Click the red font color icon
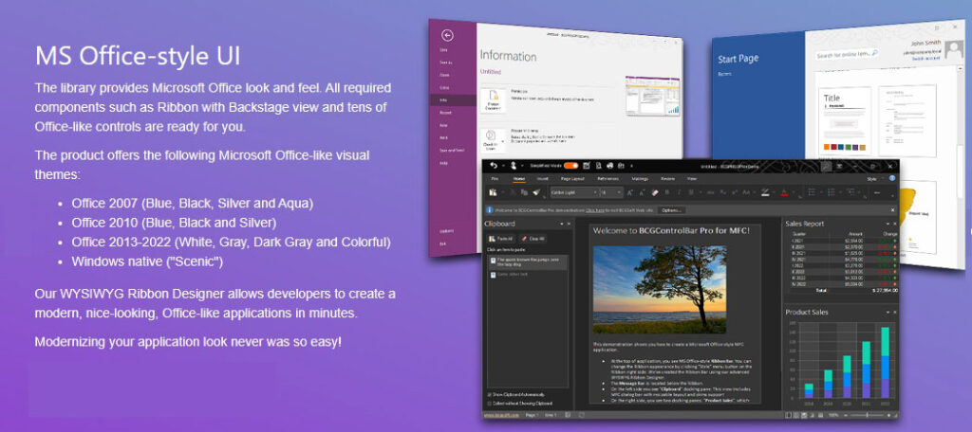 tap(784, 192)
